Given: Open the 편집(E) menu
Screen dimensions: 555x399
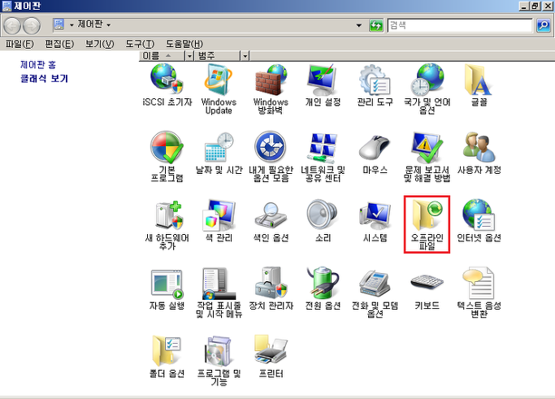Looking at the screenshot, I should [x=59, y=44].
